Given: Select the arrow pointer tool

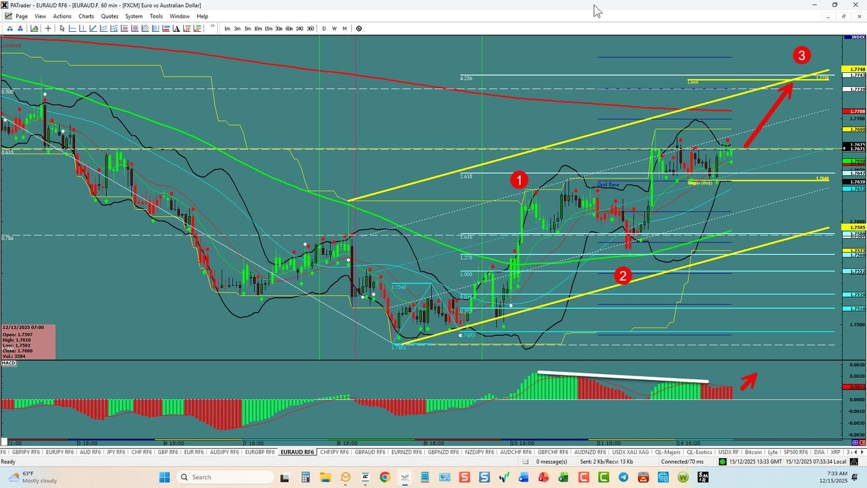Looking at the screenshot, I should (62, 28).
